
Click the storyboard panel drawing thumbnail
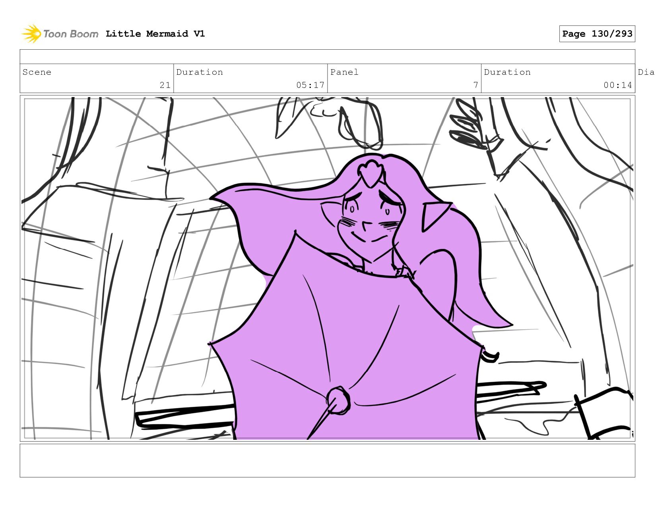(x=327, y=268)
